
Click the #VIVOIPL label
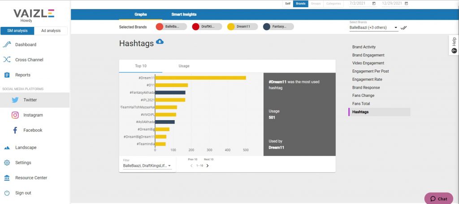[x=147, y=114]
